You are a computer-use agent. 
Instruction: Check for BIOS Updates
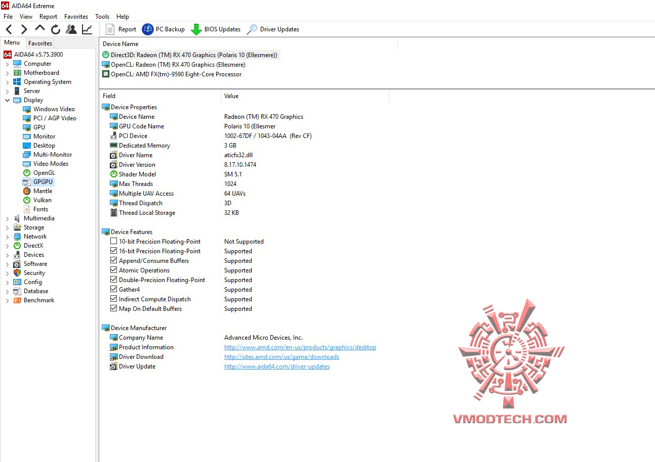(x=216, y=29)
